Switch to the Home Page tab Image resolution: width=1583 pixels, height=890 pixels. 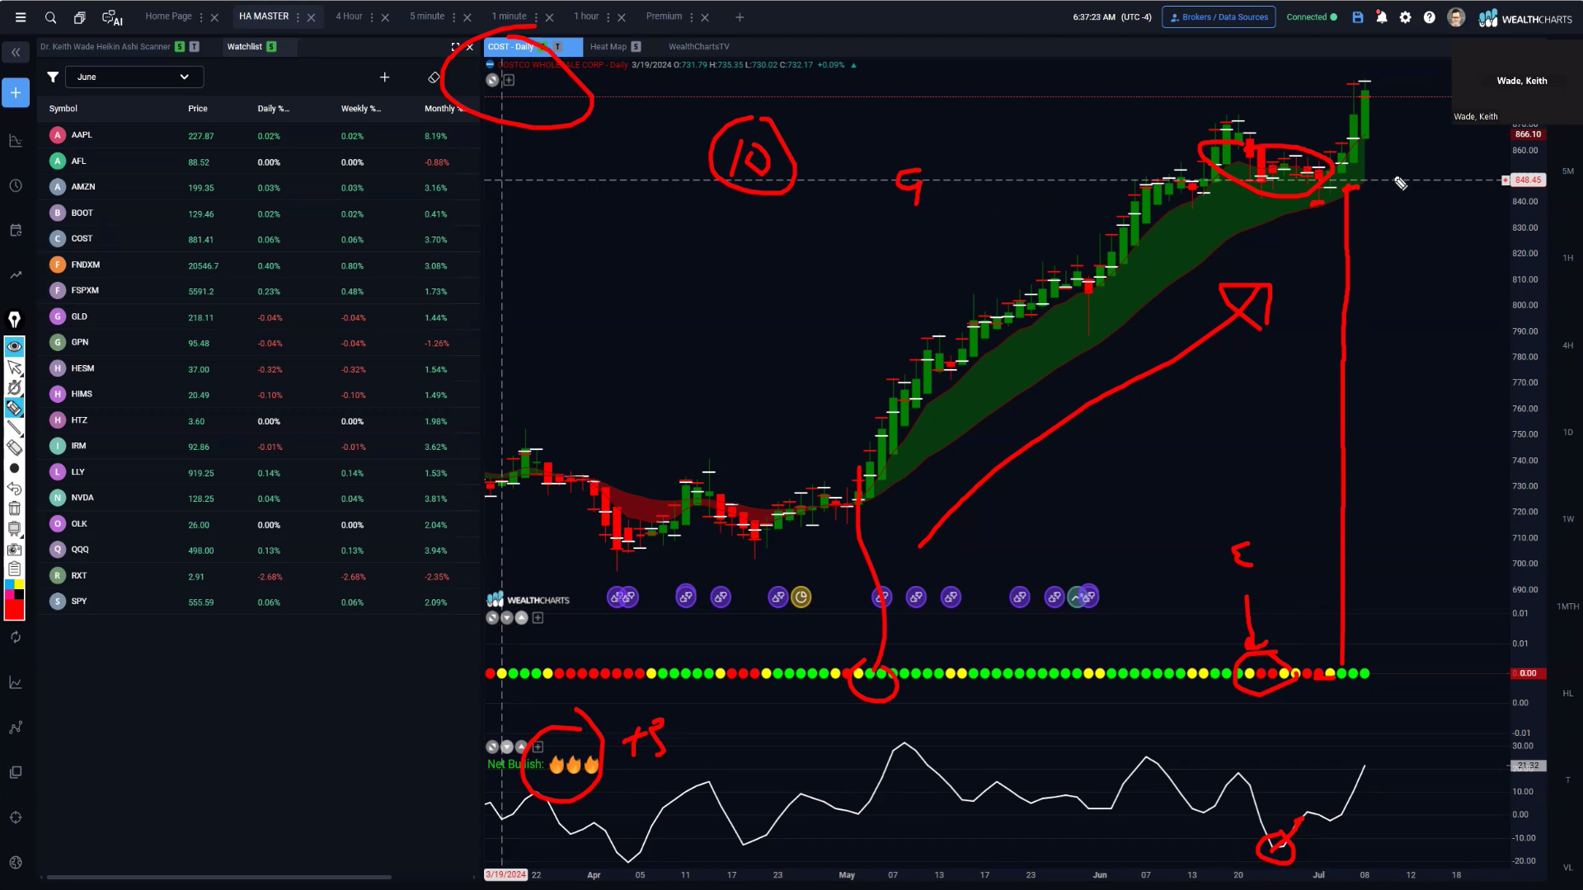tap(168, 16)
